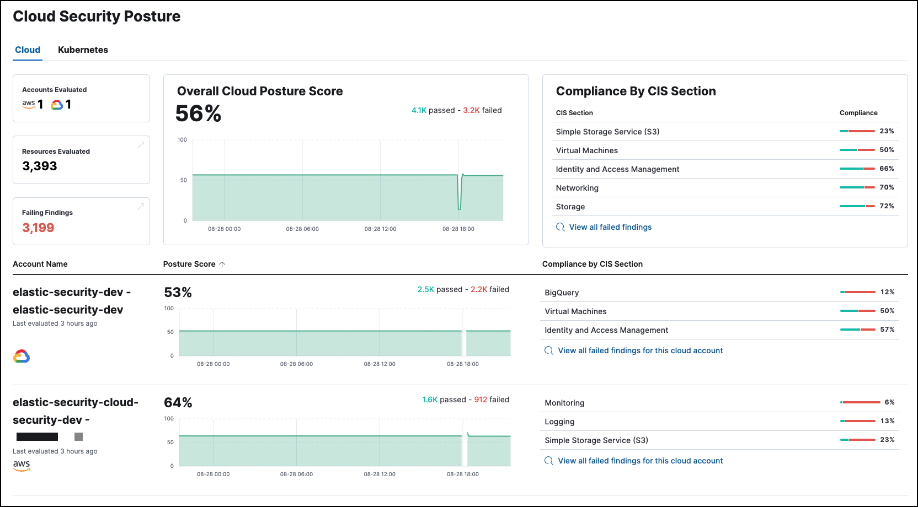This screenshot has width=918, height=507.
Task: Open View all failed findings link
Action: click(x=611, y=227)
